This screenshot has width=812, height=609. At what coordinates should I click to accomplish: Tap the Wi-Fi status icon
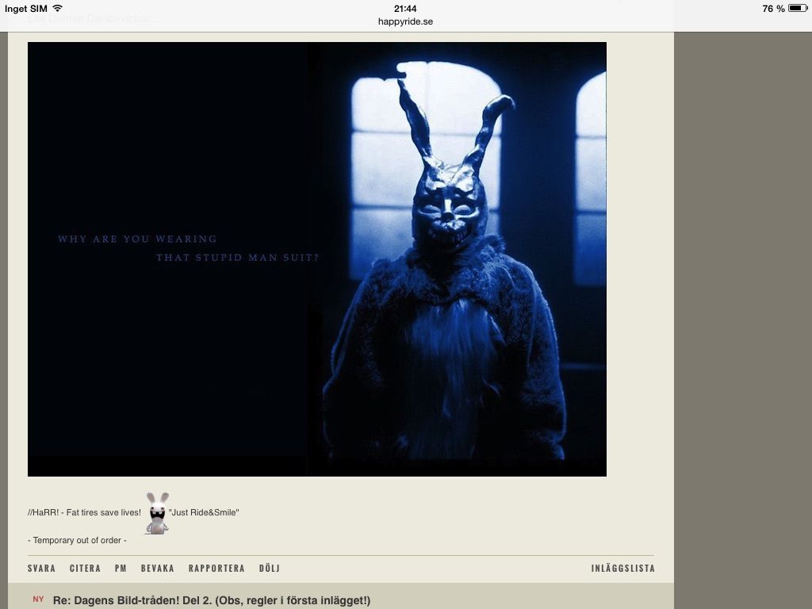57,8
